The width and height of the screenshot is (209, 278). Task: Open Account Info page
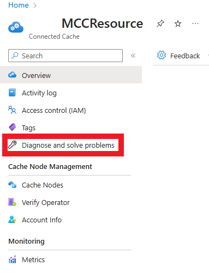click(41, 220)
